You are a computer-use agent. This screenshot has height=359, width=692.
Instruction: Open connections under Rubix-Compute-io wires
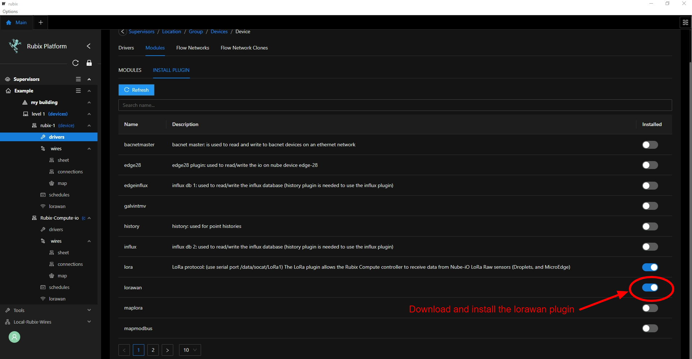[x=70, y=264]
